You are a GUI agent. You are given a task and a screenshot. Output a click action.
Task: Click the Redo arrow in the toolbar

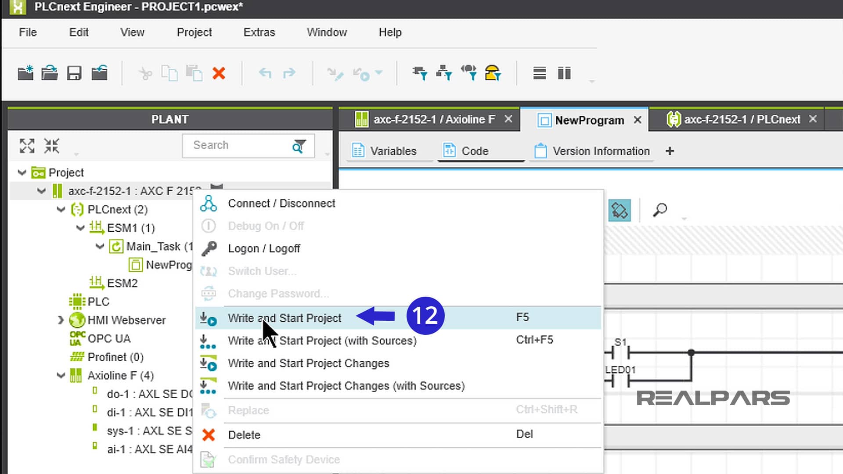click(x=289, y=73)
